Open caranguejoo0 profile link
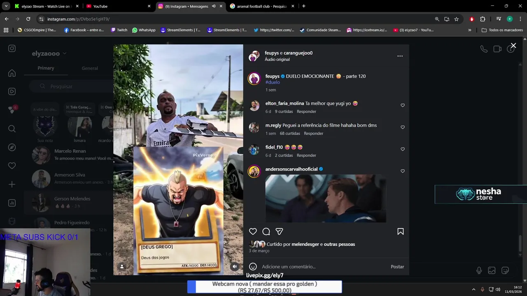Viewport: 527px width, 296px height. pos(298,53)
